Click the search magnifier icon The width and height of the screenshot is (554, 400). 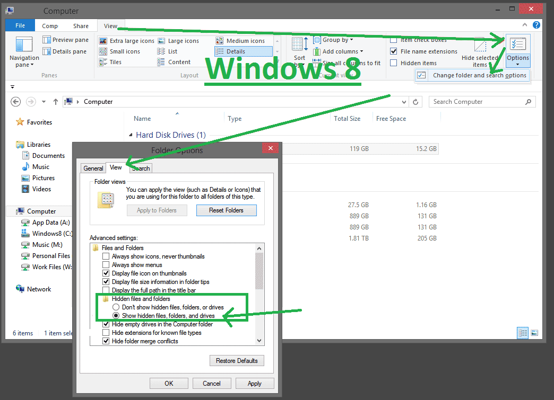[528, 102]
